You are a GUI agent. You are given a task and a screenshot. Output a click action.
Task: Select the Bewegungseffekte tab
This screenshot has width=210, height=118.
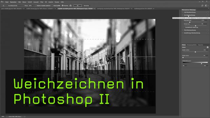(x=192, y=45)
